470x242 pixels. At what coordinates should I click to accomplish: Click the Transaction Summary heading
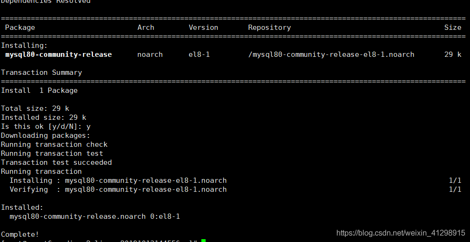click(41, 72)
